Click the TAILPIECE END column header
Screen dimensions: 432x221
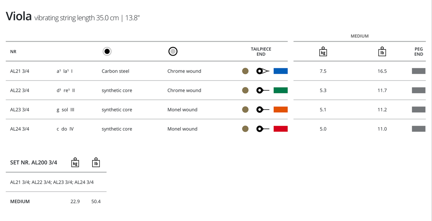coord(261,51)
